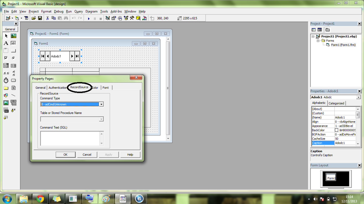Viewport: 364px width, 204px height.
Task: Open Google Chrome from the taskbar
Action: click(x=40, y=199)
